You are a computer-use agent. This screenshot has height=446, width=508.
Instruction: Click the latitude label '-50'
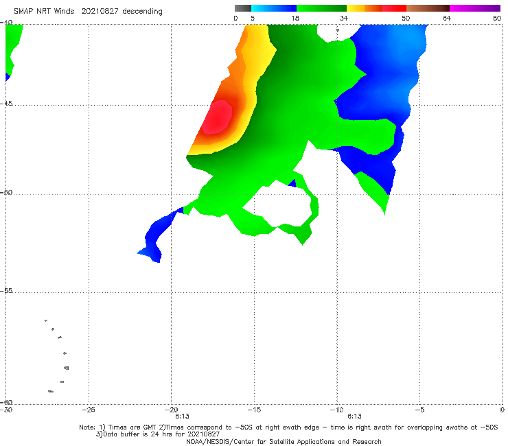[6, 192]
